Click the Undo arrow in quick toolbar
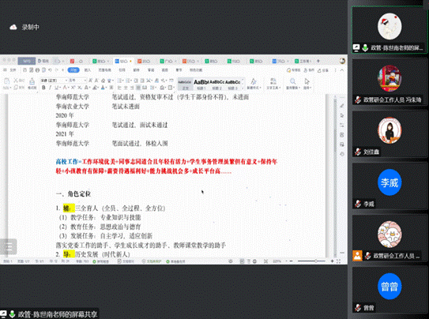 [50, 70]
